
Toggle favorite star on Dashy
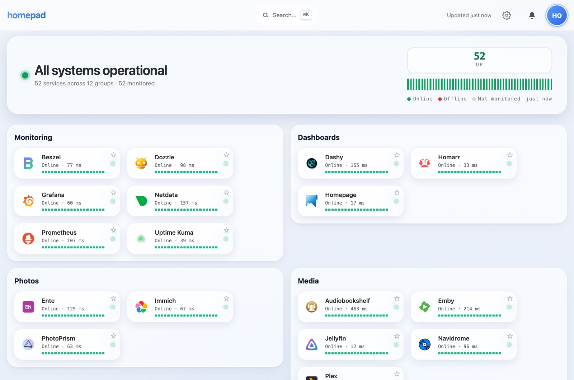[397, 155]
